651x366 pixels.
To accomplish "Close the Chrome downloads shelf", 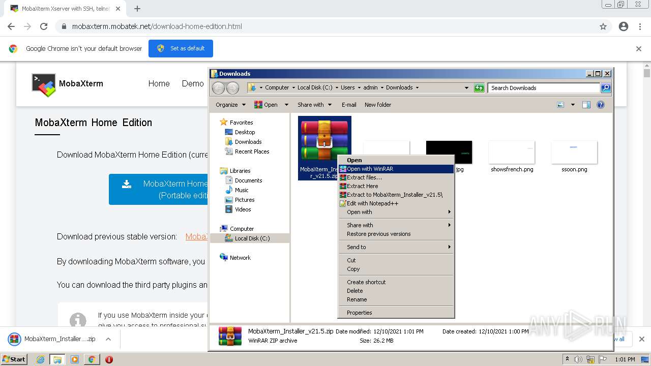I will (x=641, y=339).
